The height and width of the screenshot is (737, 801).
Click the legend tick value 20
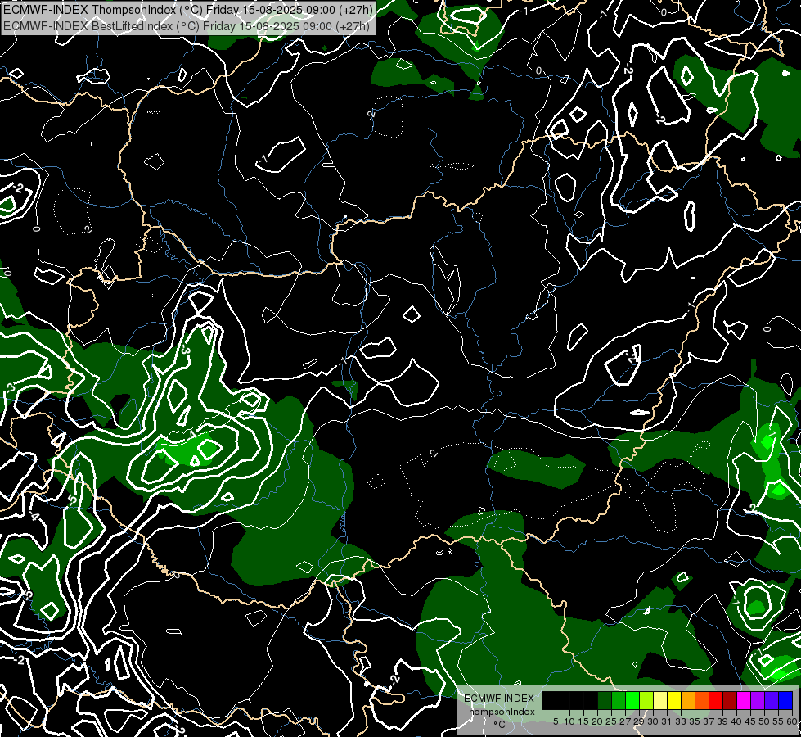pyautogui.click(x=597, y=721)
